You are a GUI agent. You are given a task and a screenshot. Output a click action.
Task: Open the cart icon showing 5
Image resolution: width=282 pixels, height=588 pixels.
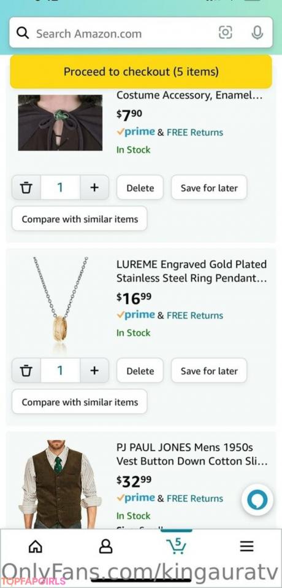click(x=176, y=546)
